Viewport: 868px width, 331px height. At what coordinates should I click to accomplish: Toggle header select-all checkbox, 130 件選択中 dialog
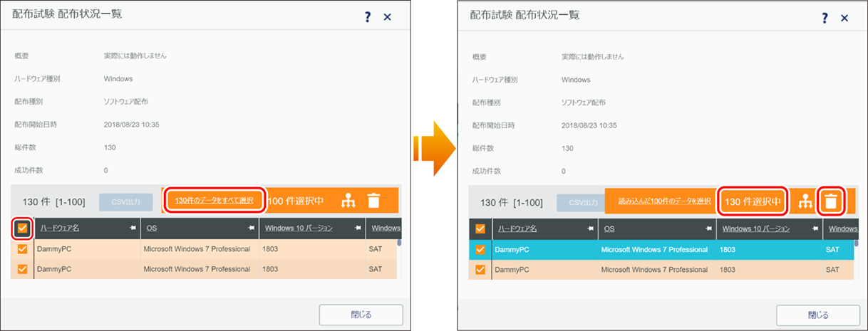[480, 228]
